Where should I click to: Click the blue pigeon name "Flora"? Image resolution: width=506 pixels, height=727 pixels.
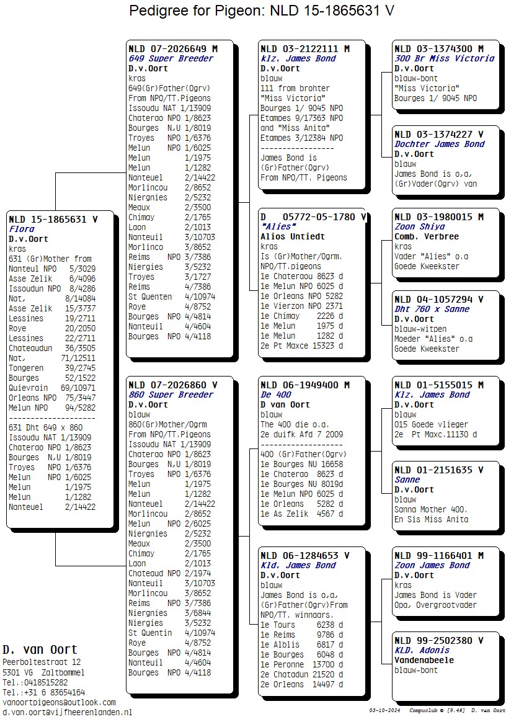22,229
